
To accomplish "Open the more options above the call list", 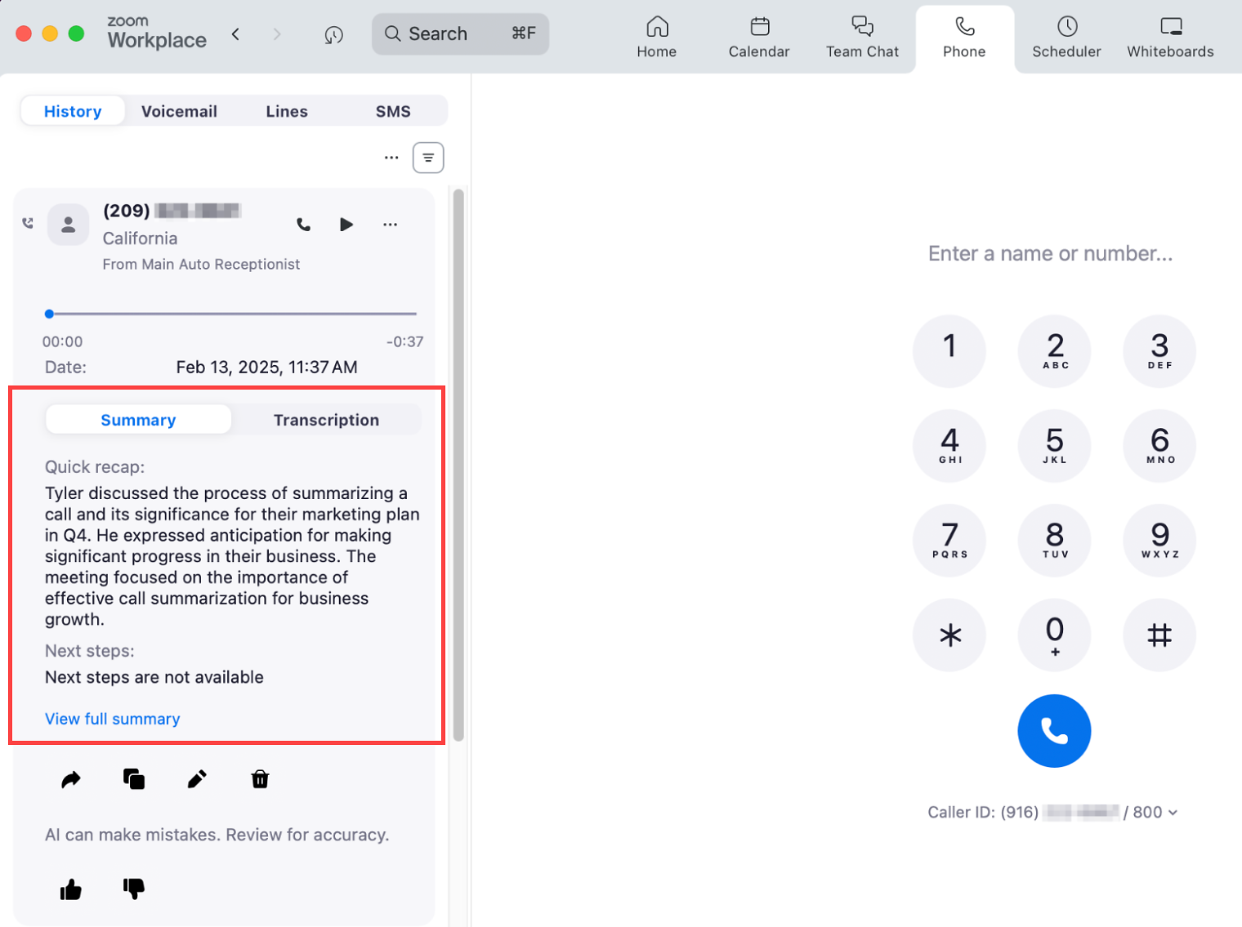I will (x=391, y=158).
